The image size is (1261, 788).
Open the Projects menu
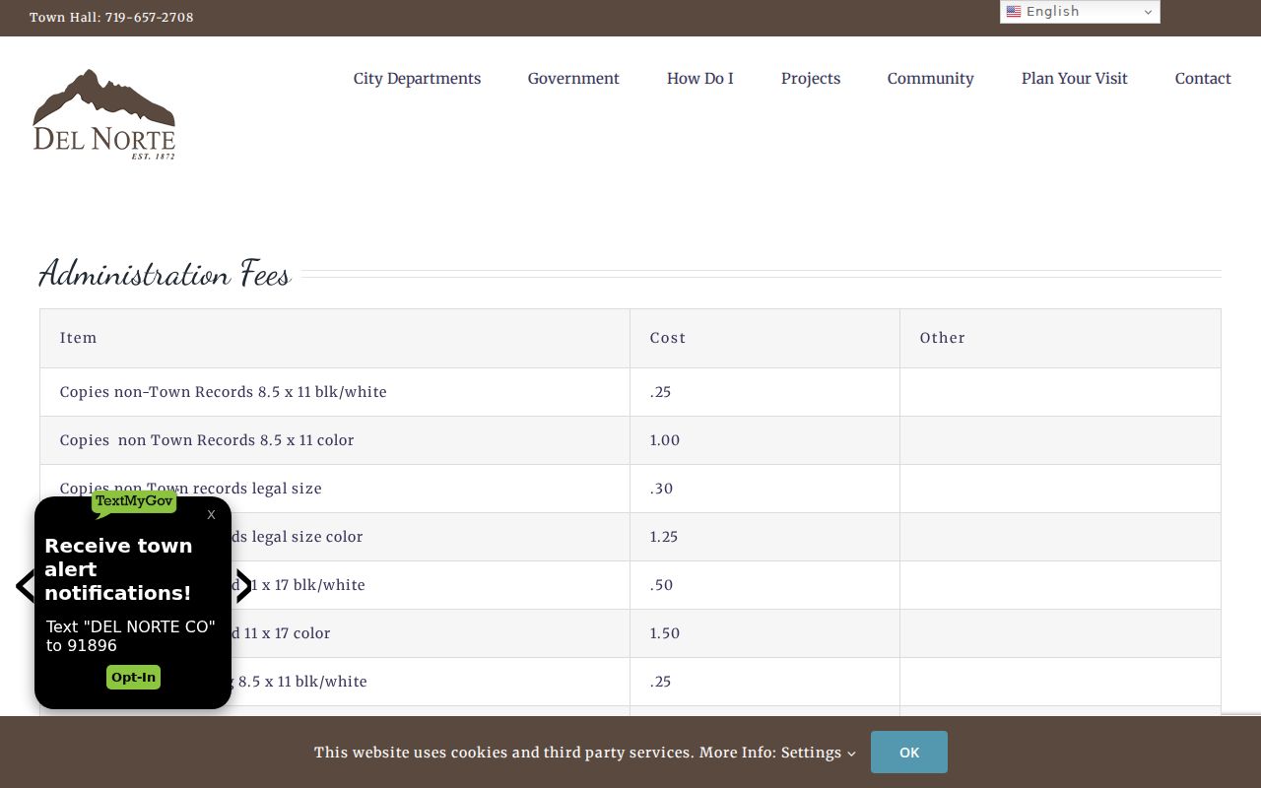click(811, 79)
